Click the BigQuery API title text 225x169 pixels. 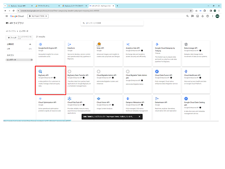click(x=43, y=75)
